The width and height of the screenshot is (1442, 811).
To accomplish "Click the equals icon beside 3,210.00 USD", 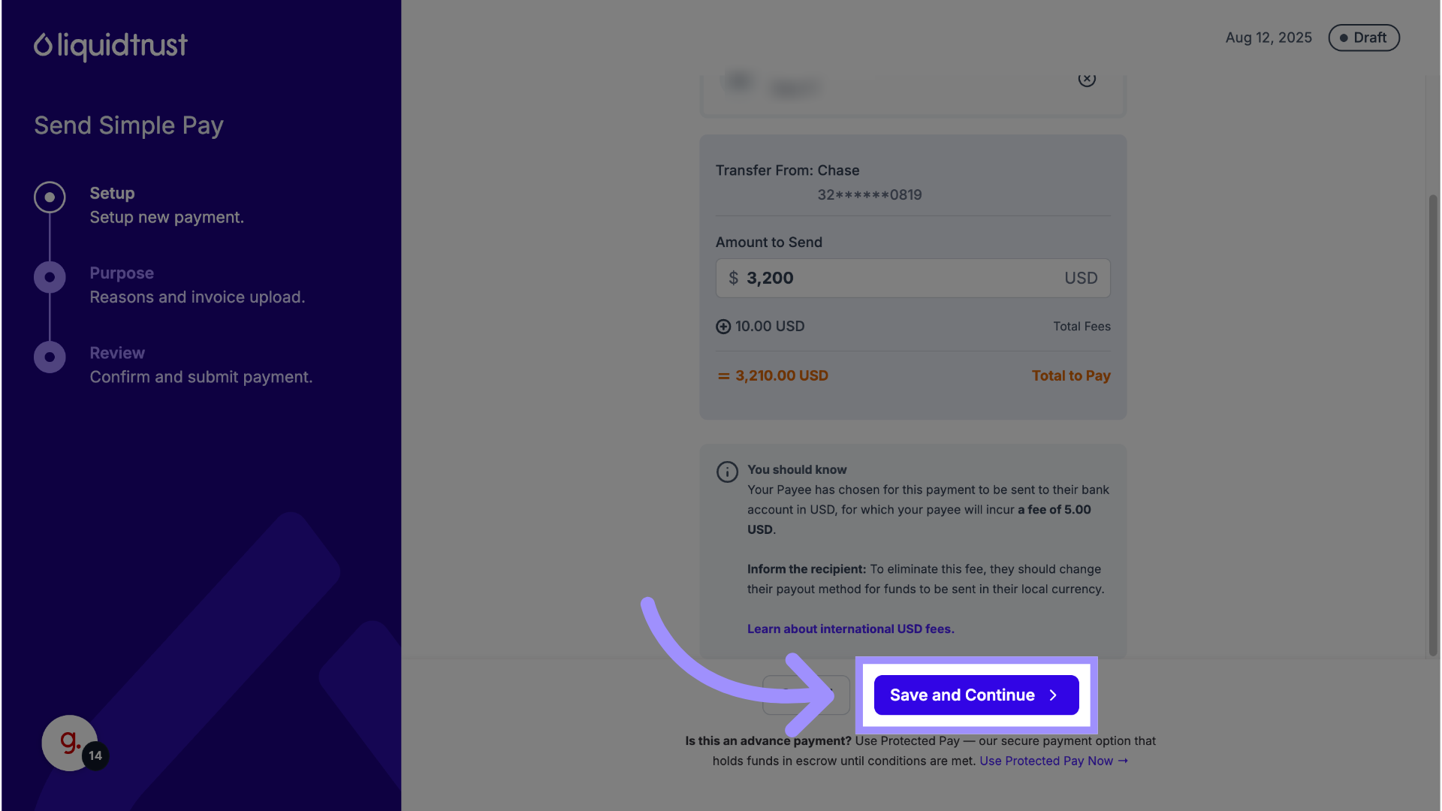I will (723, 376).
